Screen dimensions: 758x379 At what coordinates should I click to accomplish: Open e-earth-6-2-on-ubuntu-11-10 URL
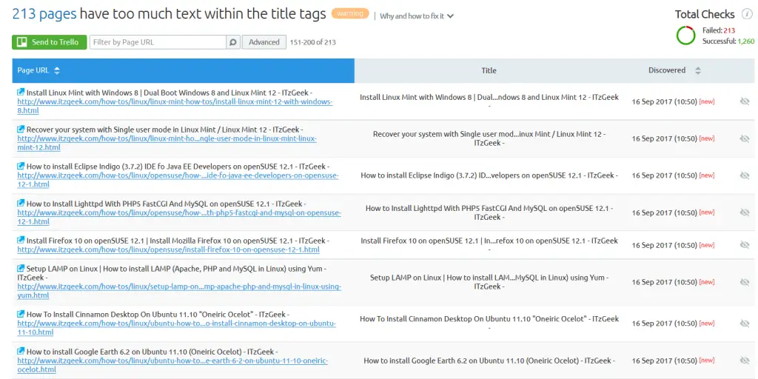click(x=172, y=365)
